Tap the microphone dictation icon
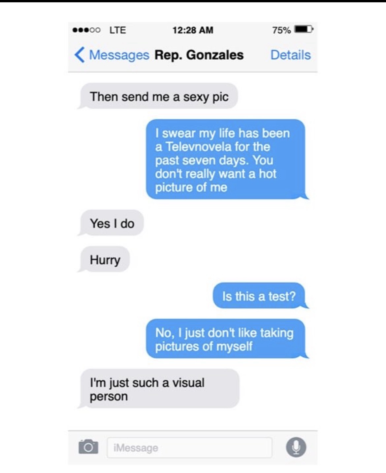This screenshot has width=386, height=473. [x=296, y=447]
